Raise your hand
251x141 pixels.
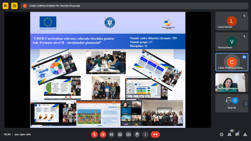click(137, 135)
